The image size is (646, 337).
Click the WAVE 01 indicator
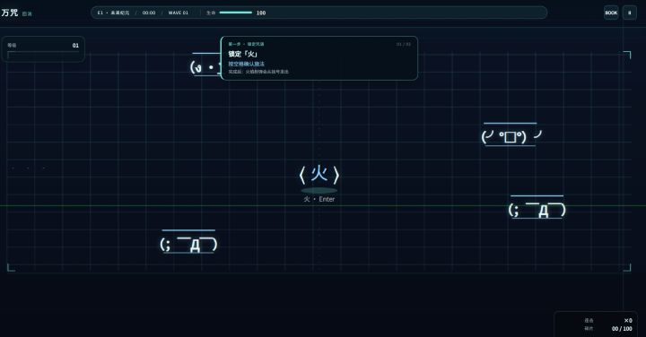[178, 13]
